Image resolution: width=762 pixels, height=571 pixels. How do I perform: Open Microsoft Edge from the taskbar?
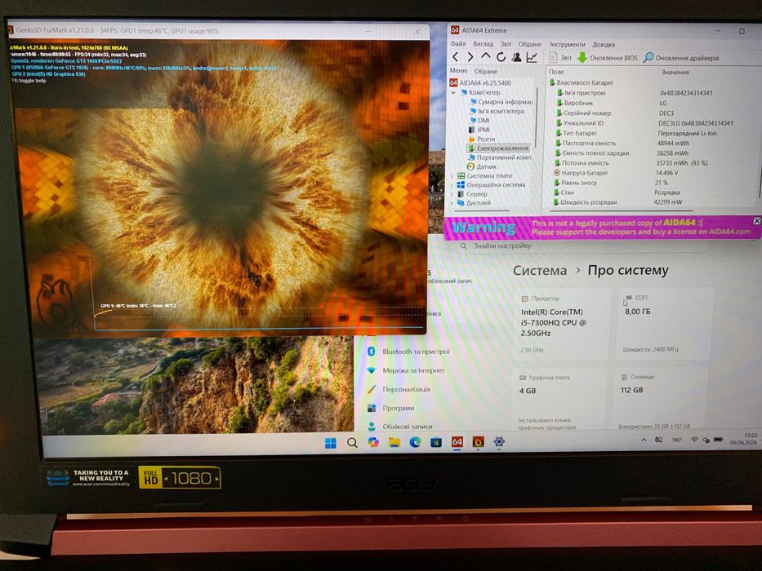415,442
